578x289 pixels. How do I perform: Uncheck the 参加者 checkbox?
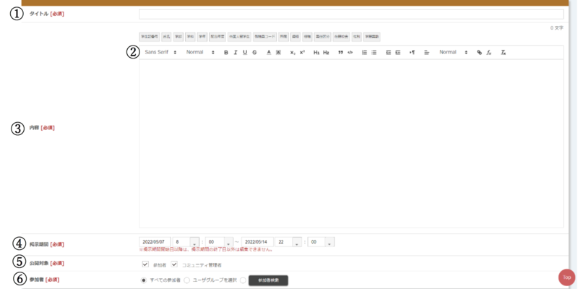click(x=145, y=264)
